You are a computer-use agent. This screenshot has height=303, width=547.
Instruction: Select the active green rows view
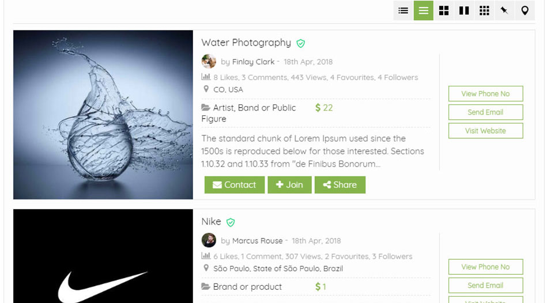pos(424,10)
